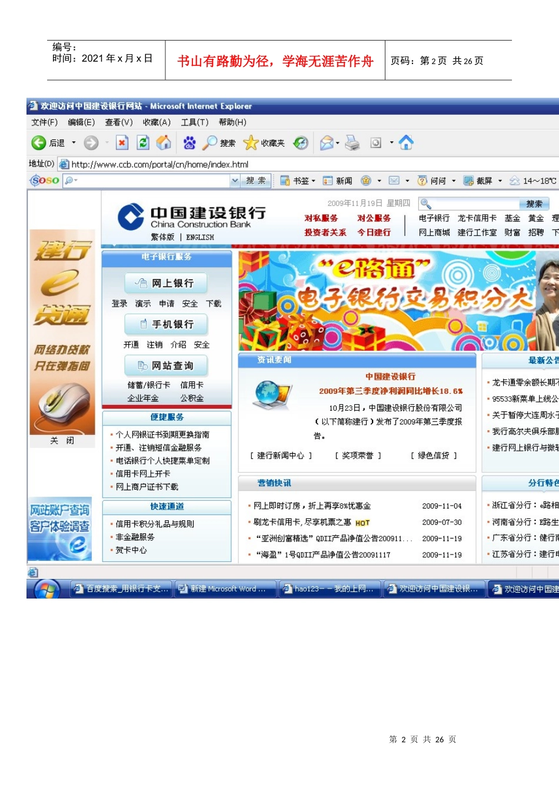Open the 工具(T) menu
The height and width of the screenshot is (791, 559).
pyautogui.click(x=195, y=122)
